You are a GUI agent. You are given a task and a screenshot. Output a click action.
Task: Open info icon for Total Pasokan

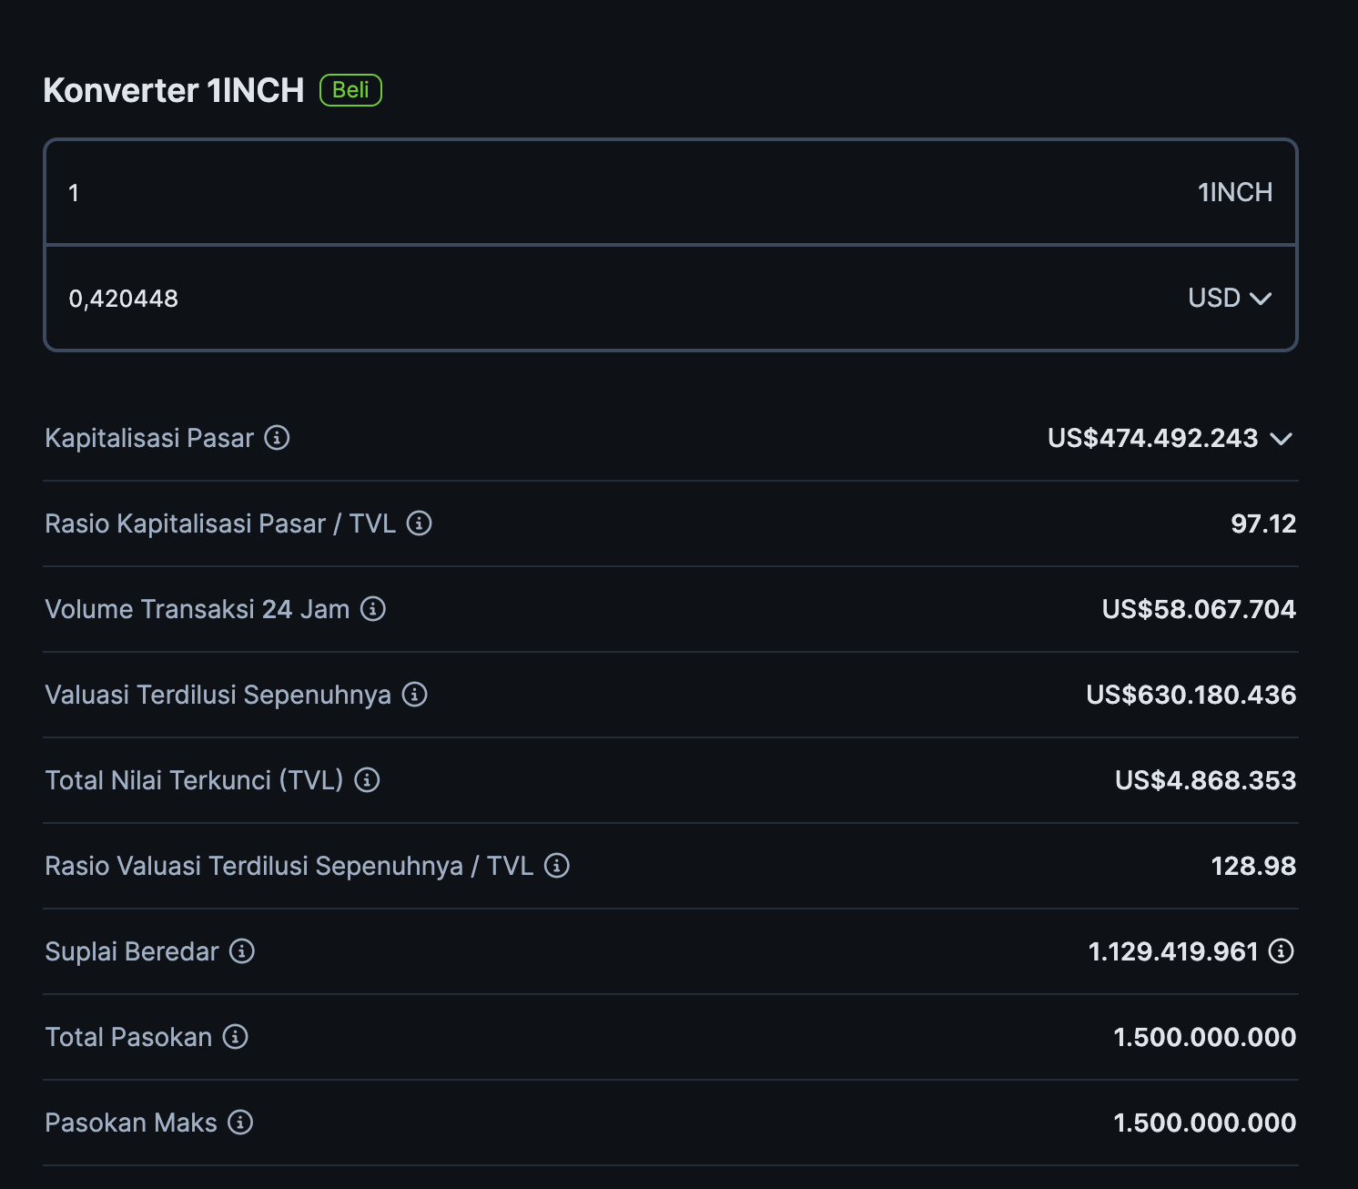236,1037
